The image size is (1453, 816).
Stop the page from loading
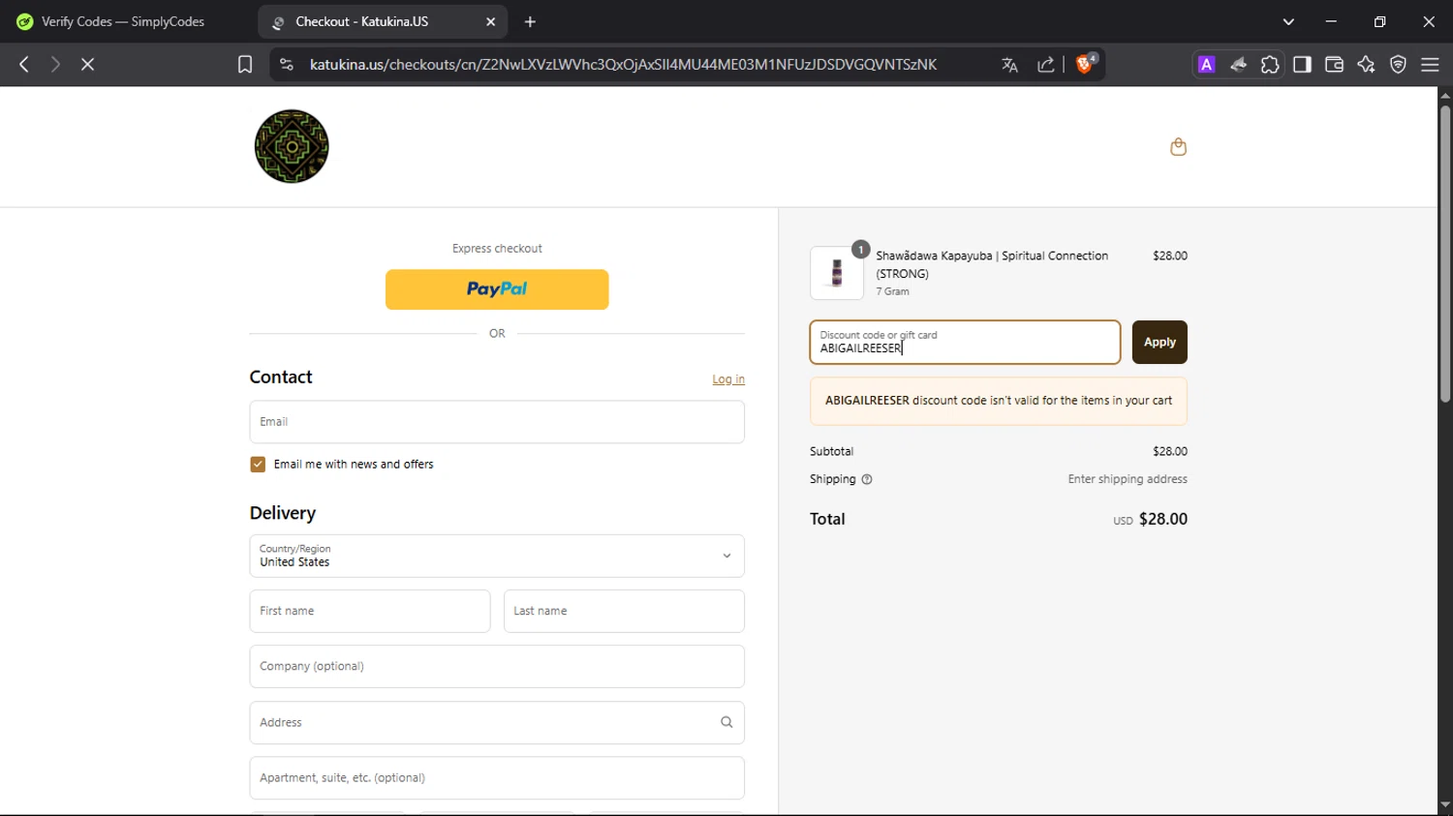tap(87, 64)
